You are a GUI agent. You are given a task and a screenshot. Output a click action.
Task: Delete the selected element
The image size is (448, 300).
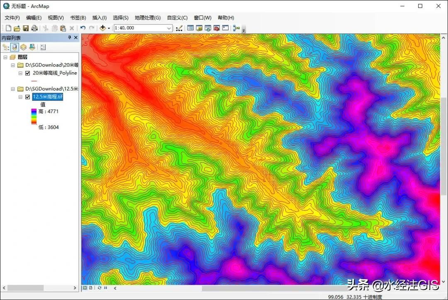point(72,28)
